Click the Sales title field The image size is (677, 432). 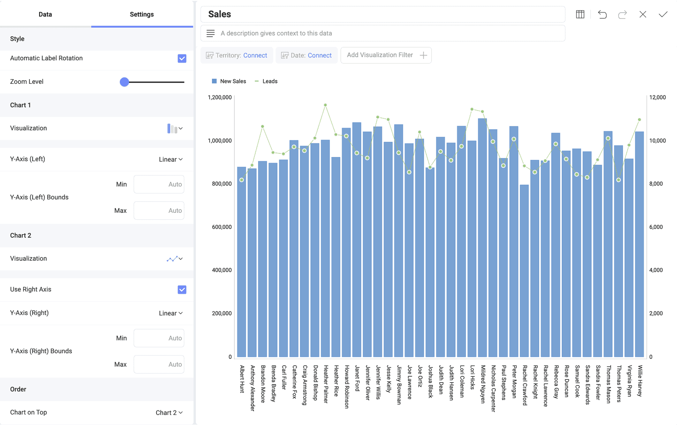pos(383,14)
